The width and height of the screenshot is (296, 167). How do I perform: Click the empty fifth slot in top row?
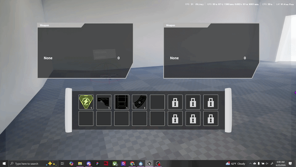coord(157,102)
